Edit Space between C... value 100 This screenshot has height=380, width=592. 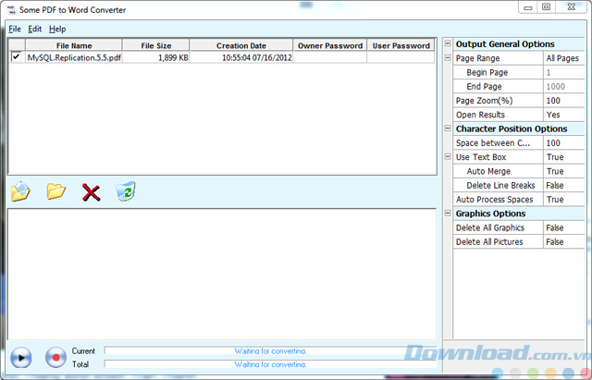[564, 143]
